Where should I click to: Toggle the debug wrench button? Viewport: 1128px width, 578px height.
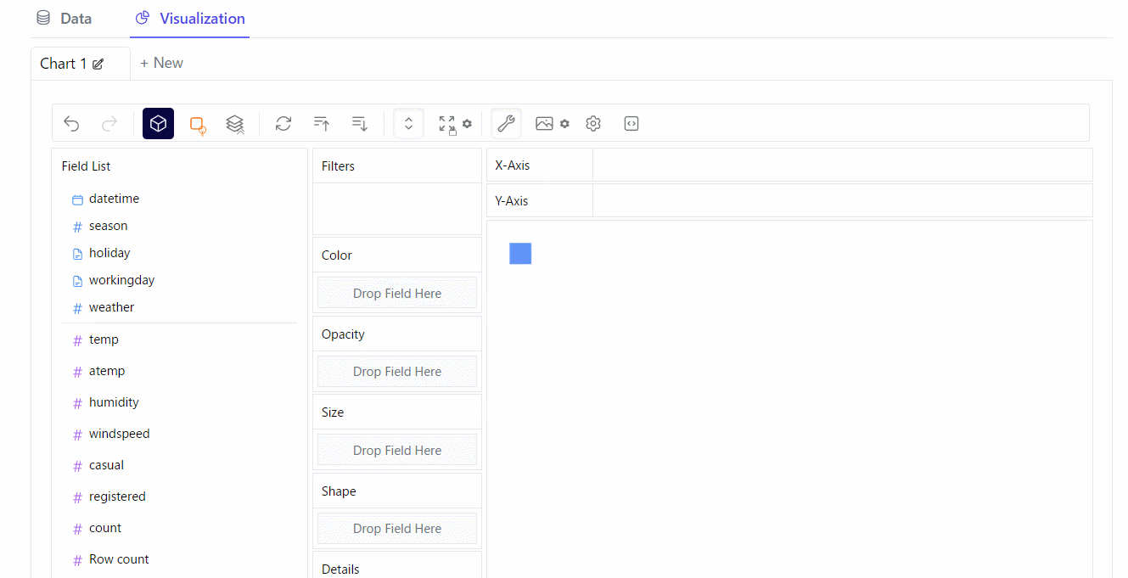[506, 124]
